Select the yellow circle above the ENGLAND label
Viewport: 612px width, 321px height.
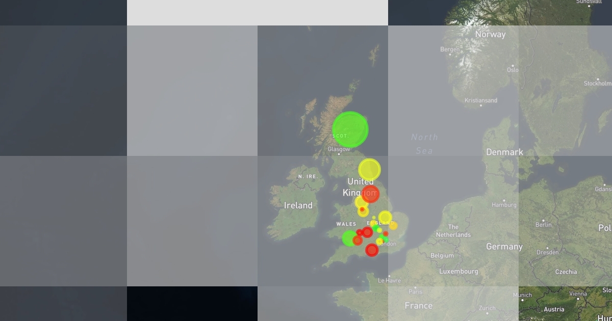[x=385, y=218]
